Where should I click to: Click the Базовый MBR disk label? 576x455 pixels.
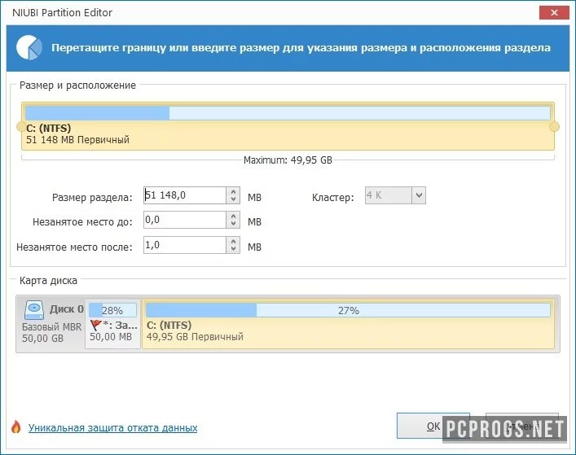(x=52, y=326)
